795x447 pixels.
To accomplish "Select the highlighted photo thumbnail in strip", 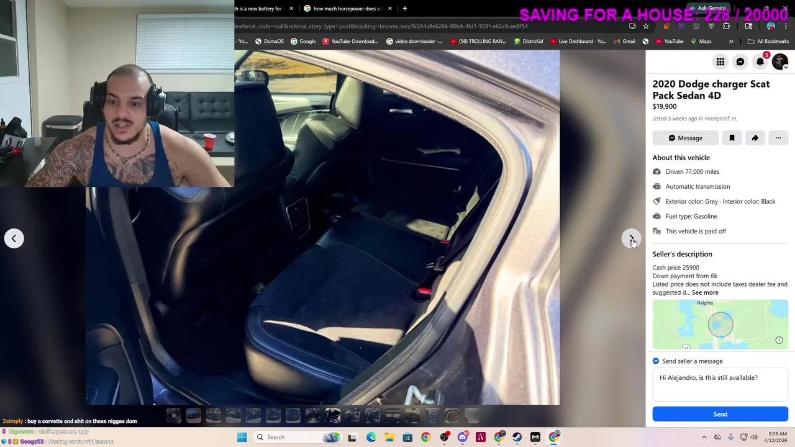I will (333, 415).
